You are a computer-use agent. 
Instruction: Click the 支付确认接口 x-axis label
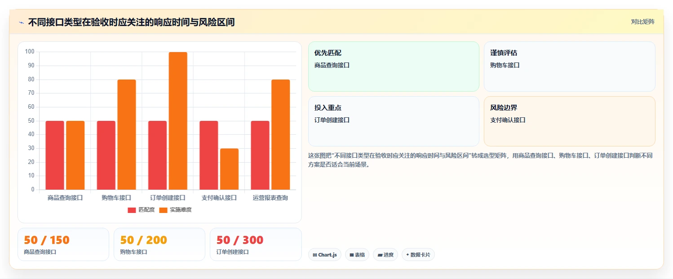point(219,198)
